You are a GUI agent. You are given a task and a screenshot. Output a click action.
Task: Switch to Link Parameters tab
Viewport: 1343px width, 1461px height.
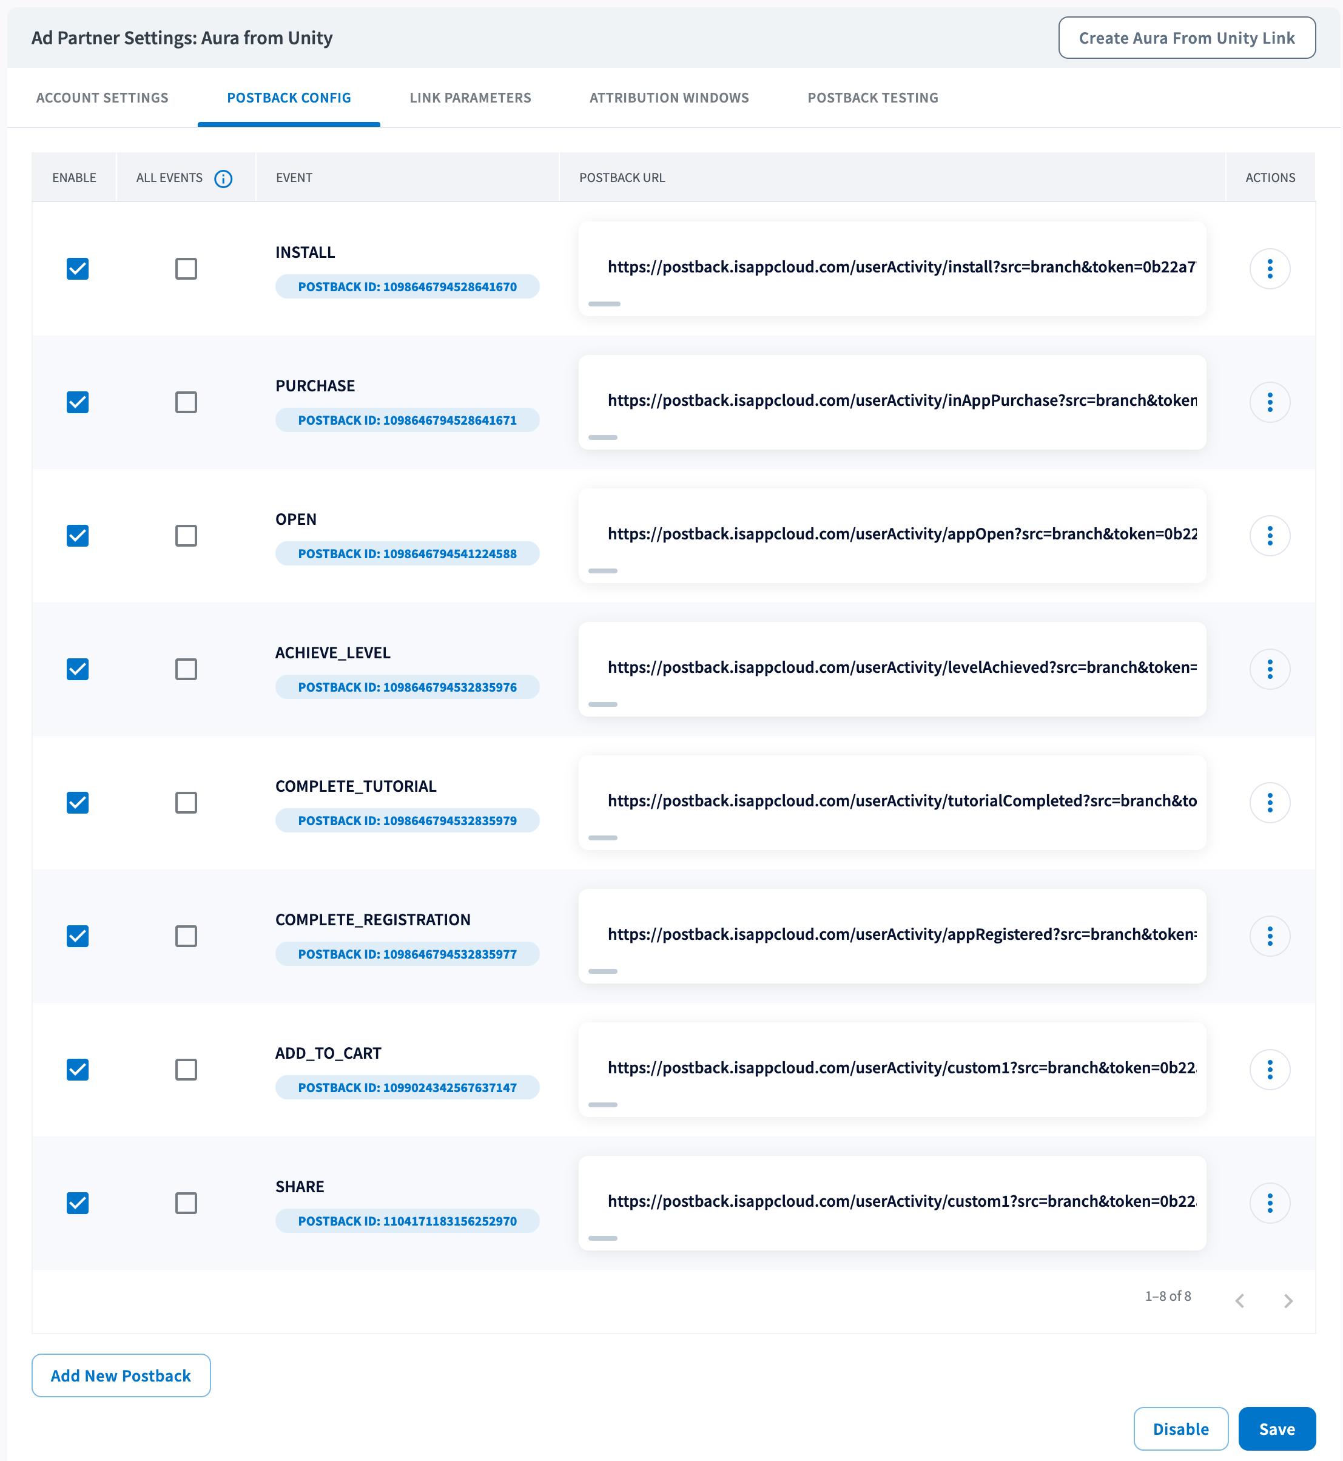coord(470,98)
